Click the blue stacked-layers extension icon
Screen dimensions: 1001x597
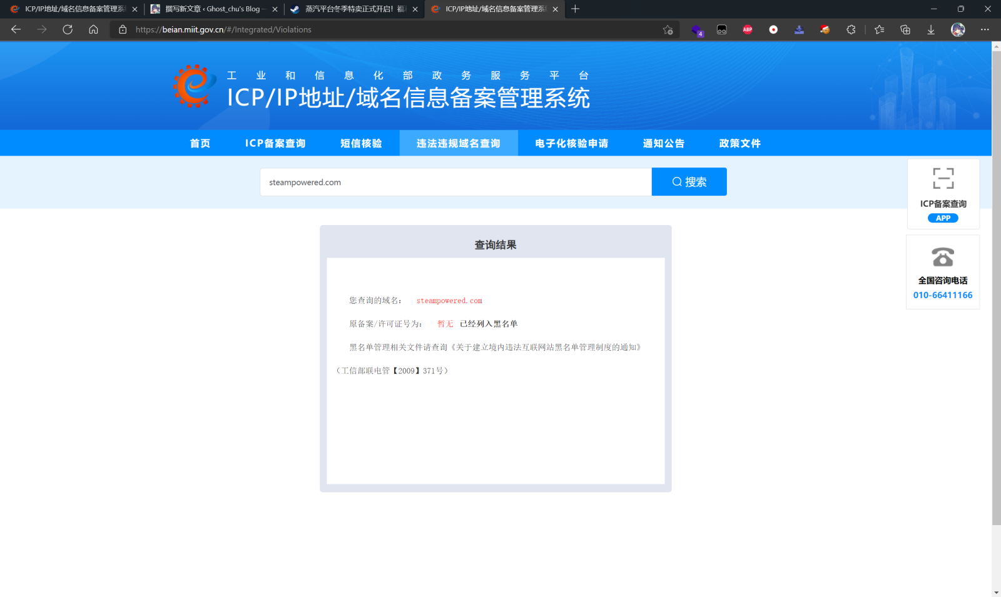pyautogui.click(x=799, y=29)
